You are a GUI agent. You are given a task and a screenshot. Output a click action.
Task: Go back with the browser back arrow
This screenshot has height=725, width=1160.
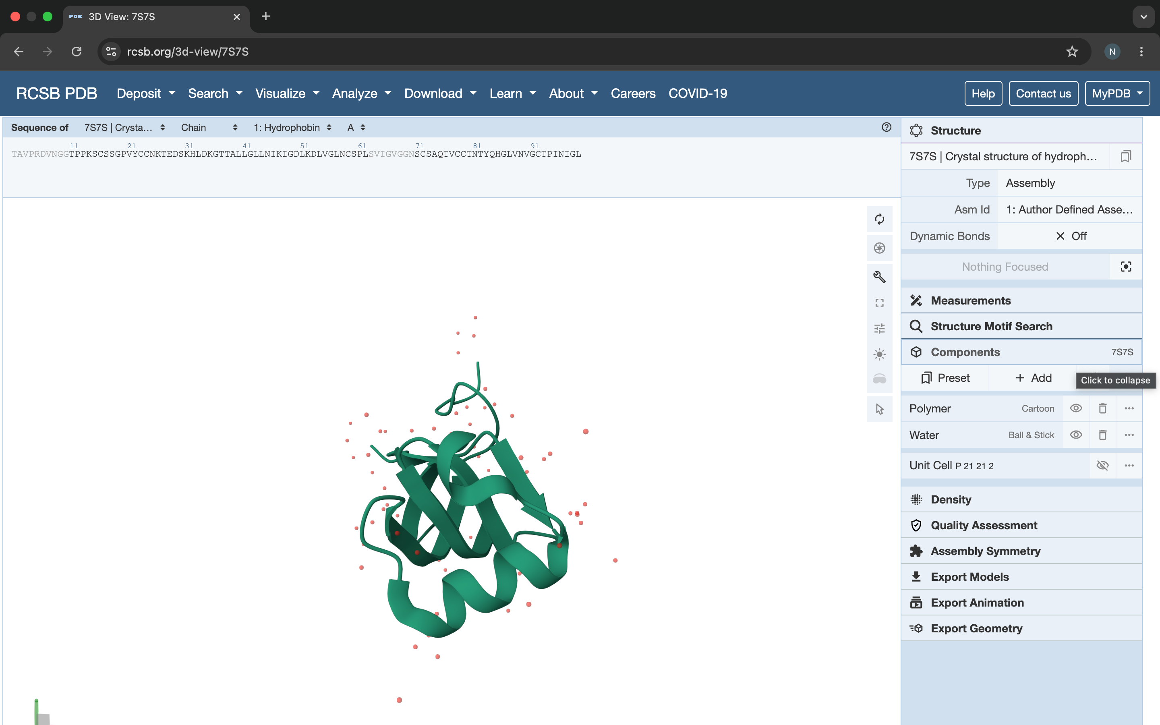(x=19, y=51)
